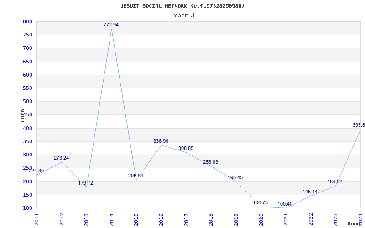Image resolution: width=365 pixels, height=228 pixels.
Task: Click the 2016 x-axis year label
Action: pyautogui.click(x=161, y=219)
